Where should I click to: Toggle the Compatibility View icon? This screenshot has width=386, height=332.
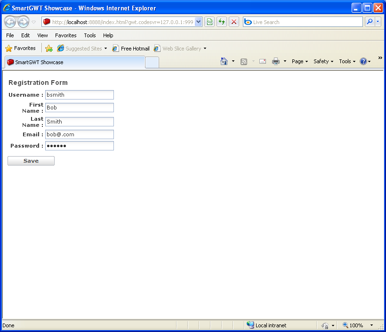coord(209,22)
